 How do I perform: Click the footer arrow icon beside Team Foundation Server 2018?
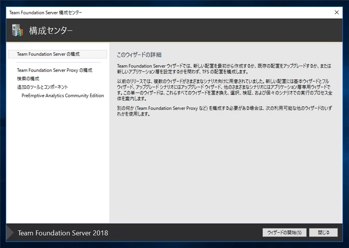pos(10,233)
